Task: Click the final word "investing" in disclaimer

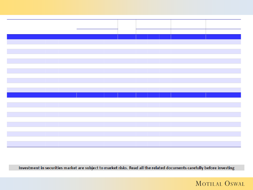Action: pyautogui.click(x=225, y=168)
